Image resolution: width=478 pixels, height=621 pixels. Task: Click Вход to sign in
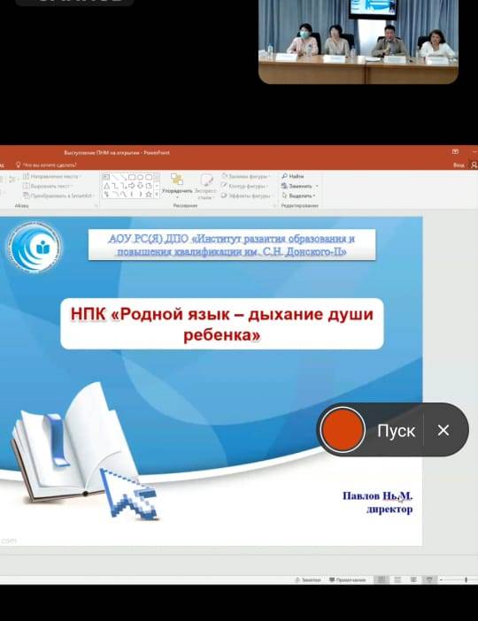point(459,165)
